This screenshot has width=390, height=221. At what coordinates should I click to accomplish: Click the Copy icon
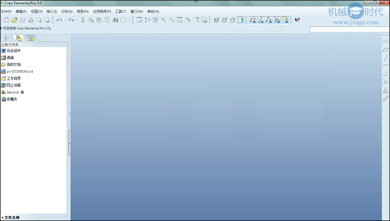[91, 20]
